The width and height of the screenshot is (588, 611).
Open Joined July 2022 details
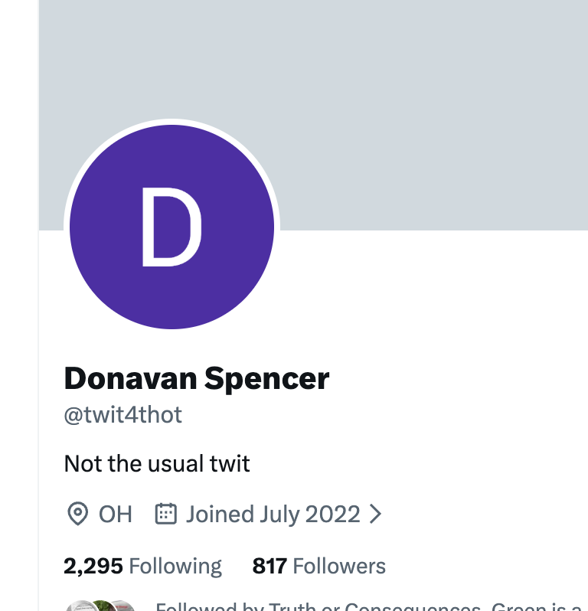coord(273,514)
